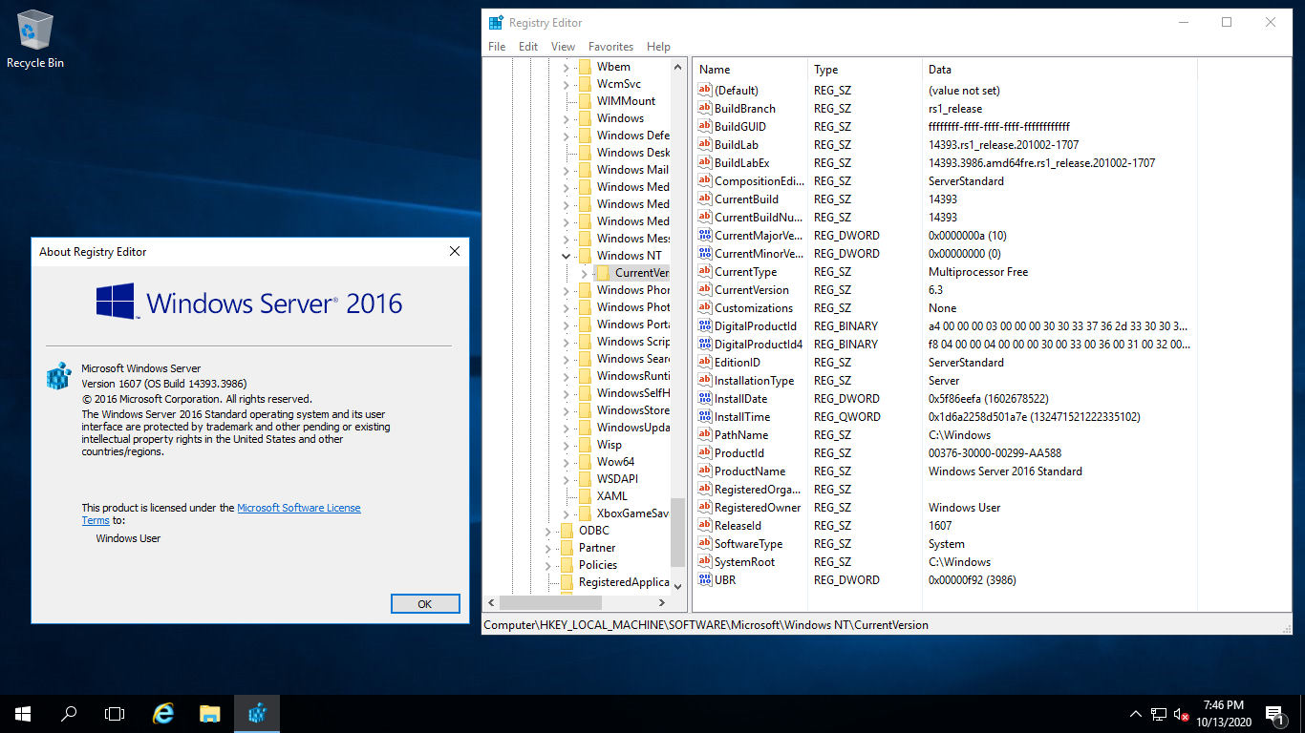Collapse the Windows NT tree node
This screenshot has width=1305, height=733.
pos(566,256)
